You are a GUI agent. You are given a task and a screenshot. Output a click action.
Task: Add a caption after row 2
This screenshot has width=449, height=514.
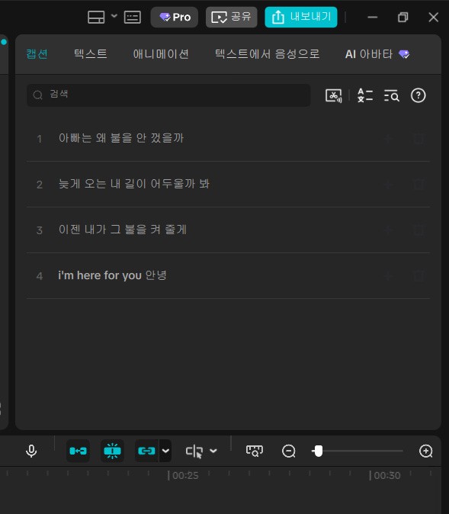click(x=388, y=185)
